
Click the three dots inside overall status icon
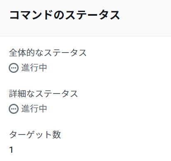pos(14,68)
